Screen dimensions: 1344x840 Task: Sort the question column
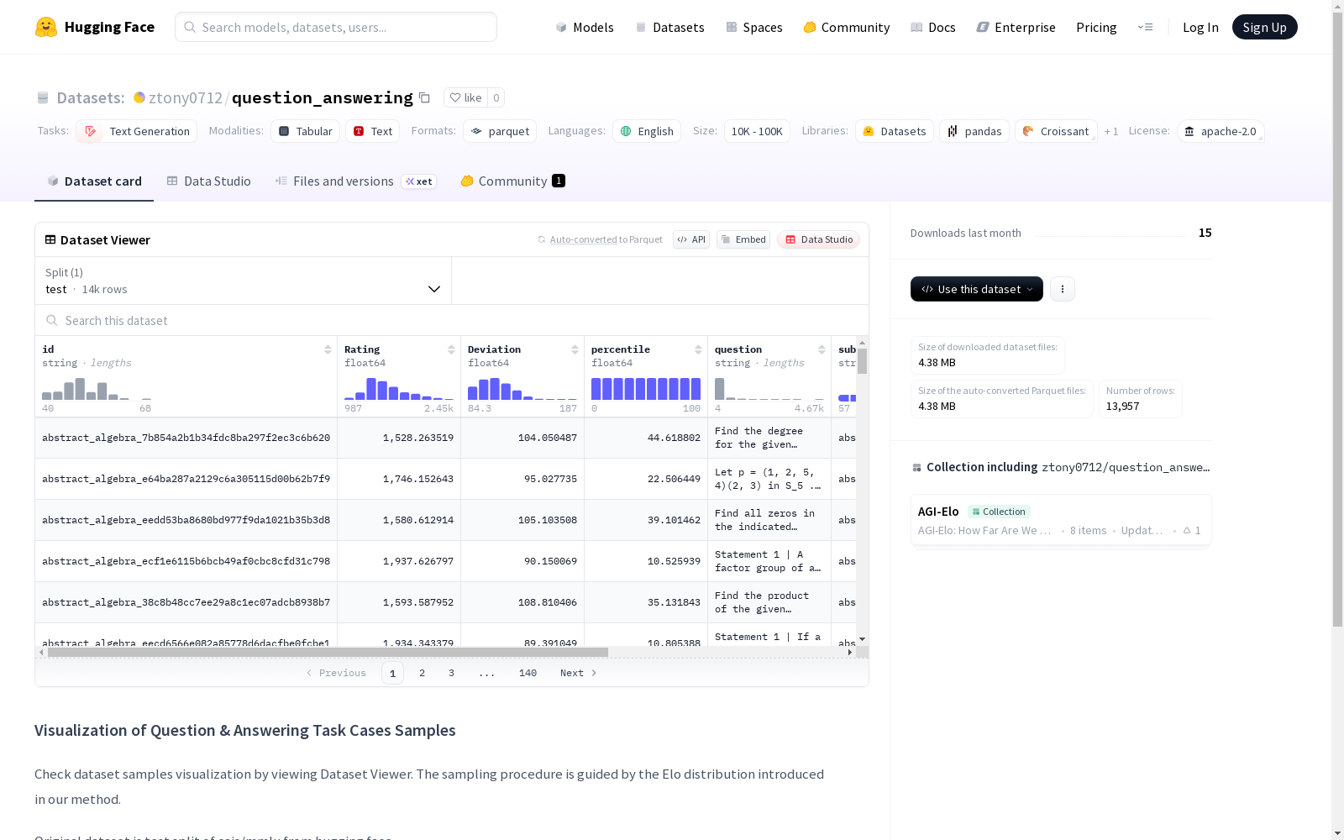(x=822, y=349)
